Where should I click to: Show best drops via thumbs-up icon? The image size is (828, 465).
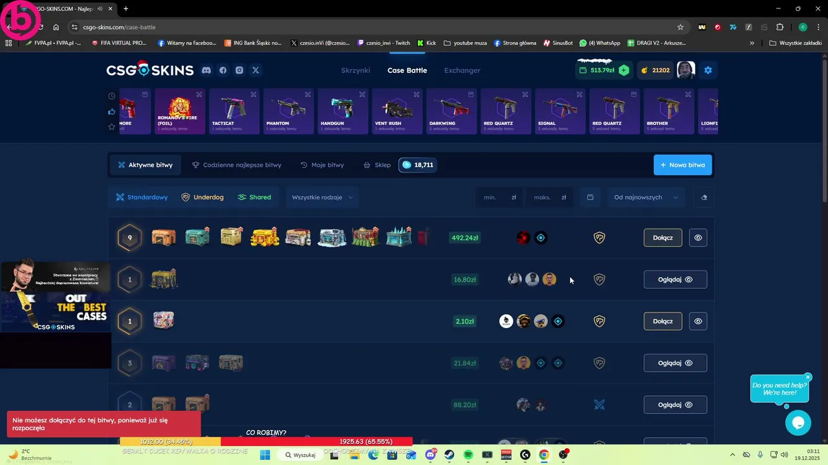click(x=111, y=112)
